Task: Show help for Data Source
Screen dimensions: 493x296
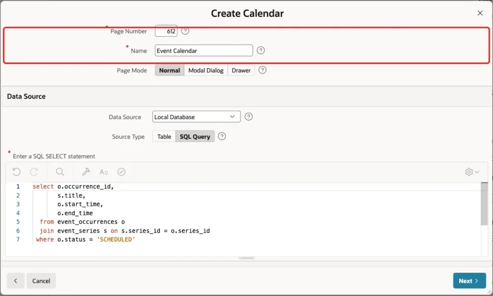Action: click(248, 117)
